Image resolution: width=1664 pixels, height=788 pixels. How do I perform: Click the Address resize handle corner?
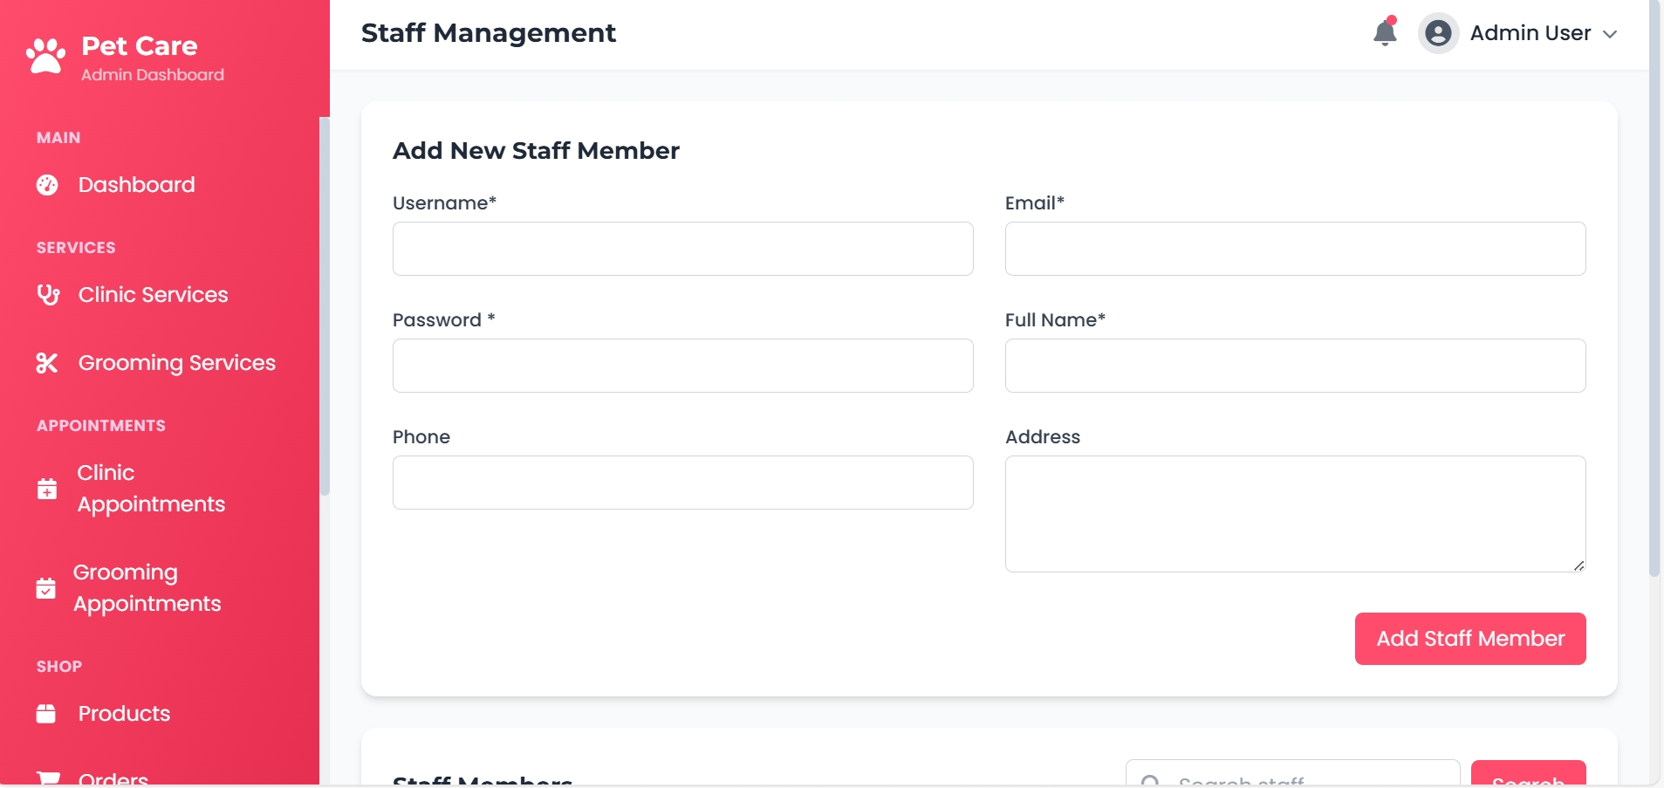tap(1578, 565)
